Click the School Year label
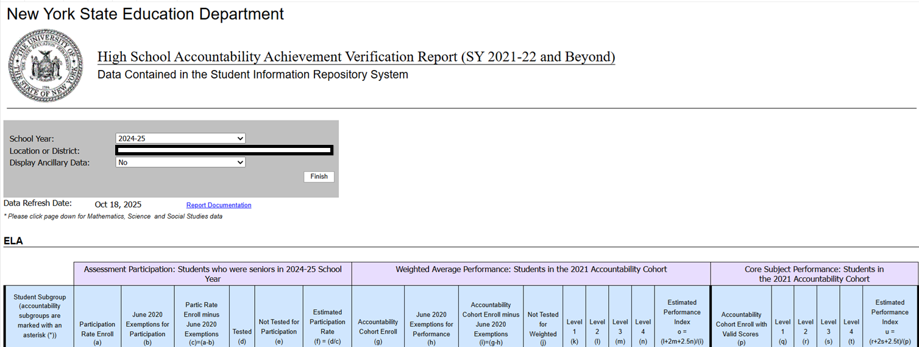 (x=32, y=139)
